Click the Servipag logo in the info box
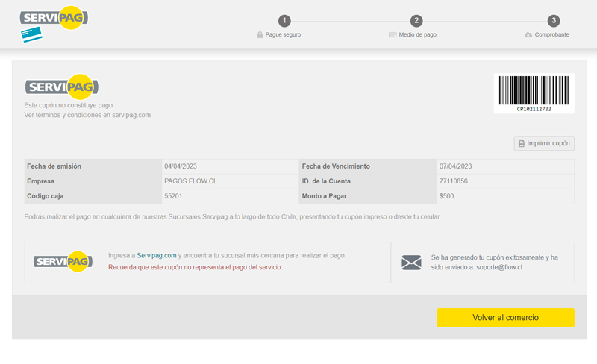The image size is (597, 364). pos(63,262)
